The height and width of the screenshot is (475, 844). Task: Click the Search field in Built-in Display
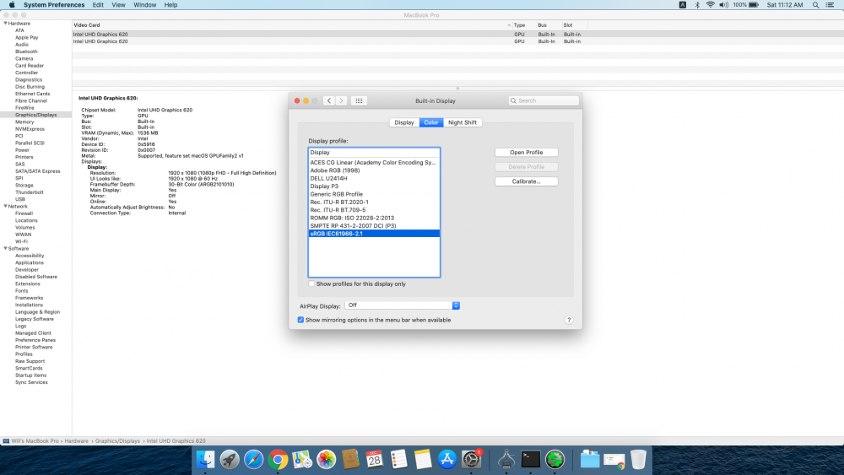point(544,100)
